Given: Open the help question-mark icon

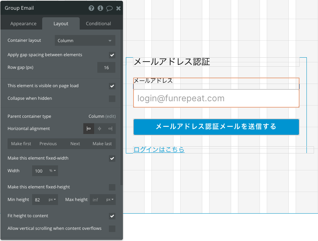Looking at the screenshot, I should tap(91, 8).
